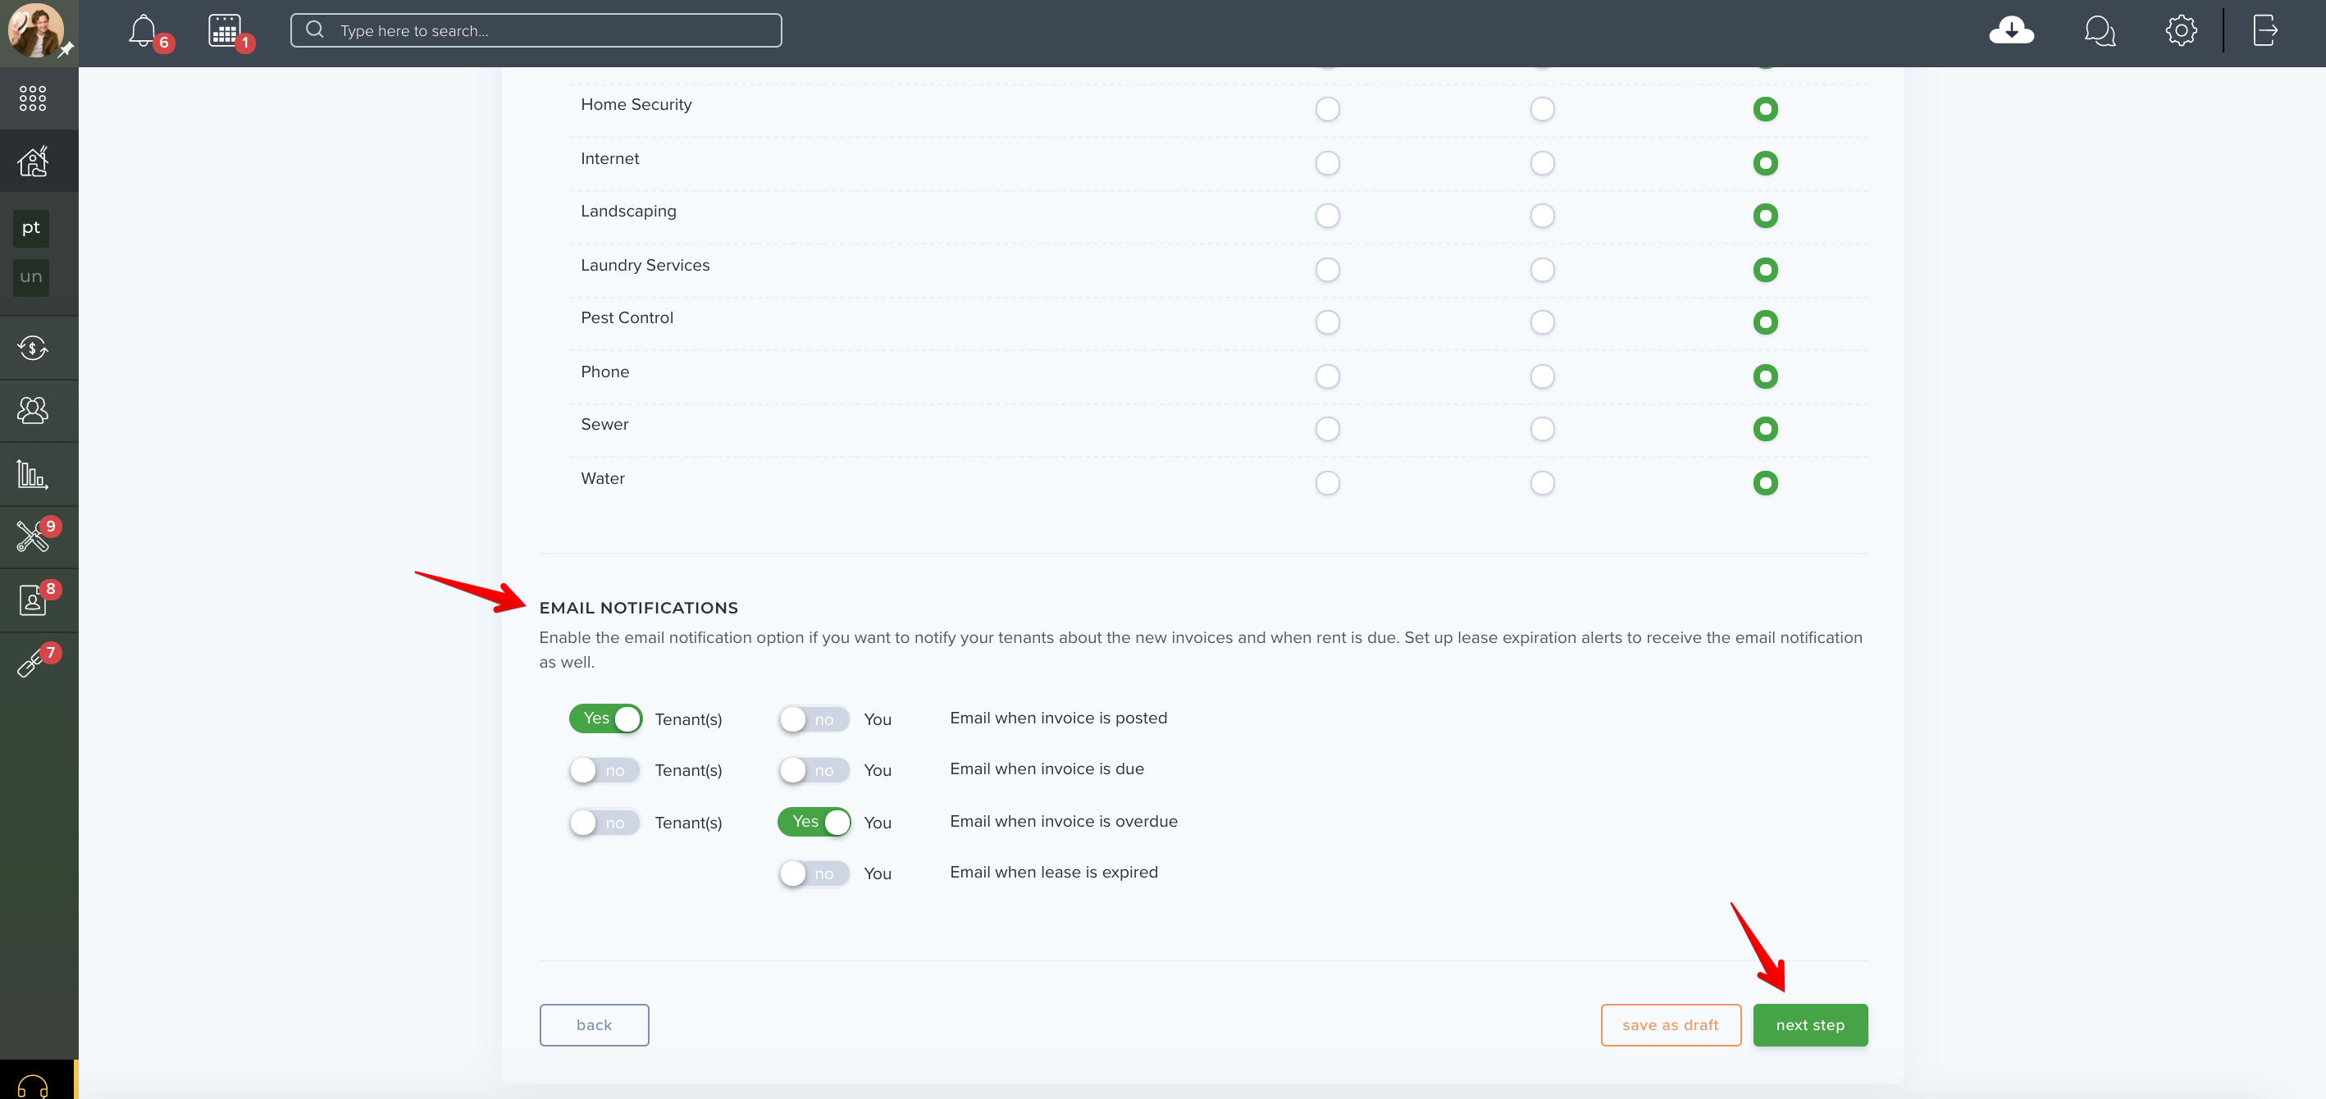
Task: Open the chat messages icon
Action: coord(2100,30)
